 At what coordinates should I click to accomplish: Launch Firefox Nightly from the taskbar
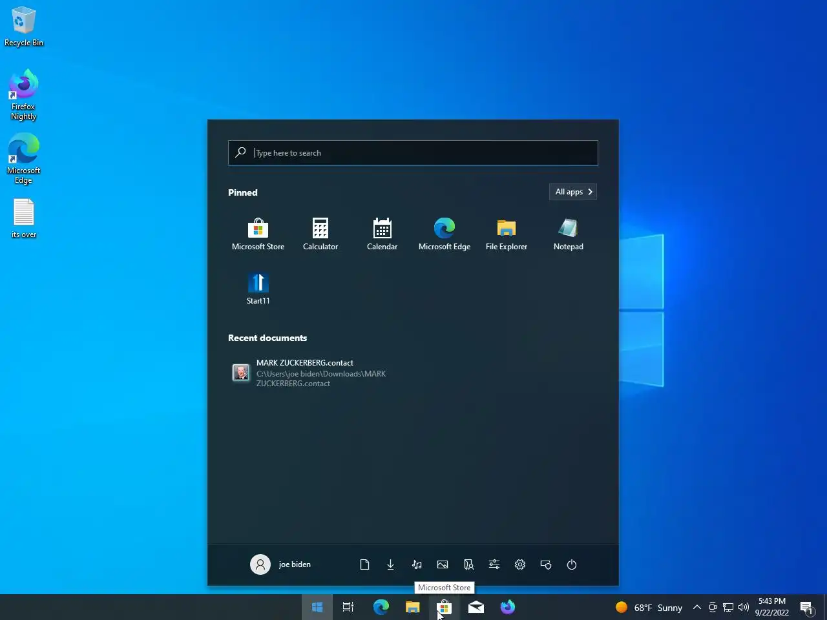point(508,607)
